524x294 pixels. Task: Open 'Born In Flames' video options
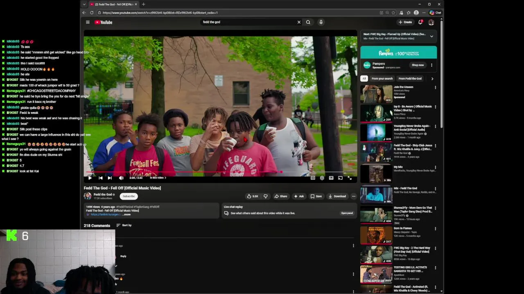tap(436, 229)
